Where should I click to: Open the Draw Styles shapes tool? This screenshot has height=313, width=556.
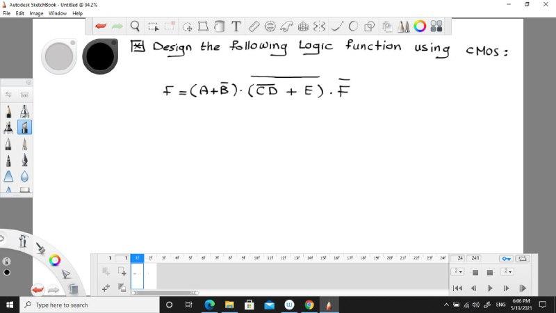tap(370, 26)
